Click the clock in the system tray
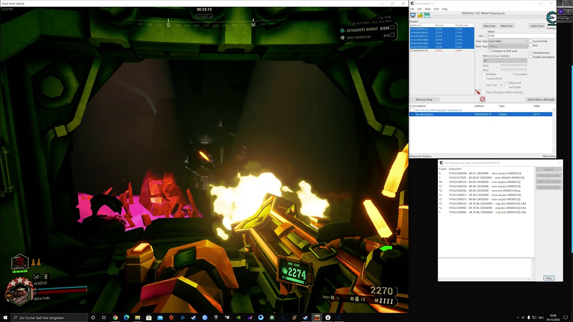The width and height of the screenshot is (573, 322). pos(553,318)
